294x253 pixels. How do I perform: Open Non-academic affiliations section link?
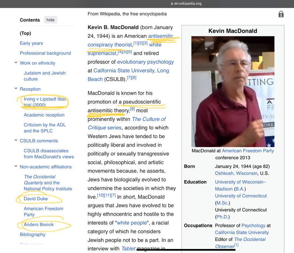[x=46, y=167]
